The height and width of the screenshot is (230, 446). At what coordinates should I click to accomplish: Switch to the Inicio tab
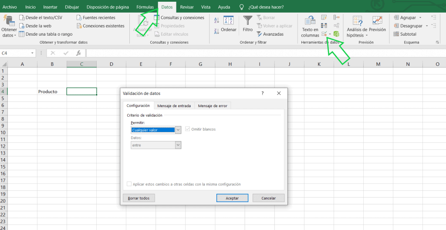coord(30,7)
